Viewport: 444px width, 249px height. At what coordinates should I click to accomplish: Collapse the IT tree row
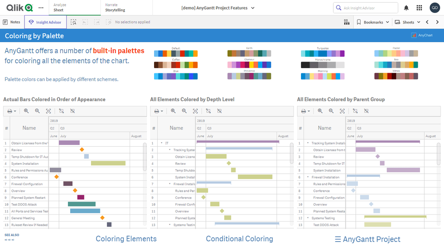click(x=162, y=143)
